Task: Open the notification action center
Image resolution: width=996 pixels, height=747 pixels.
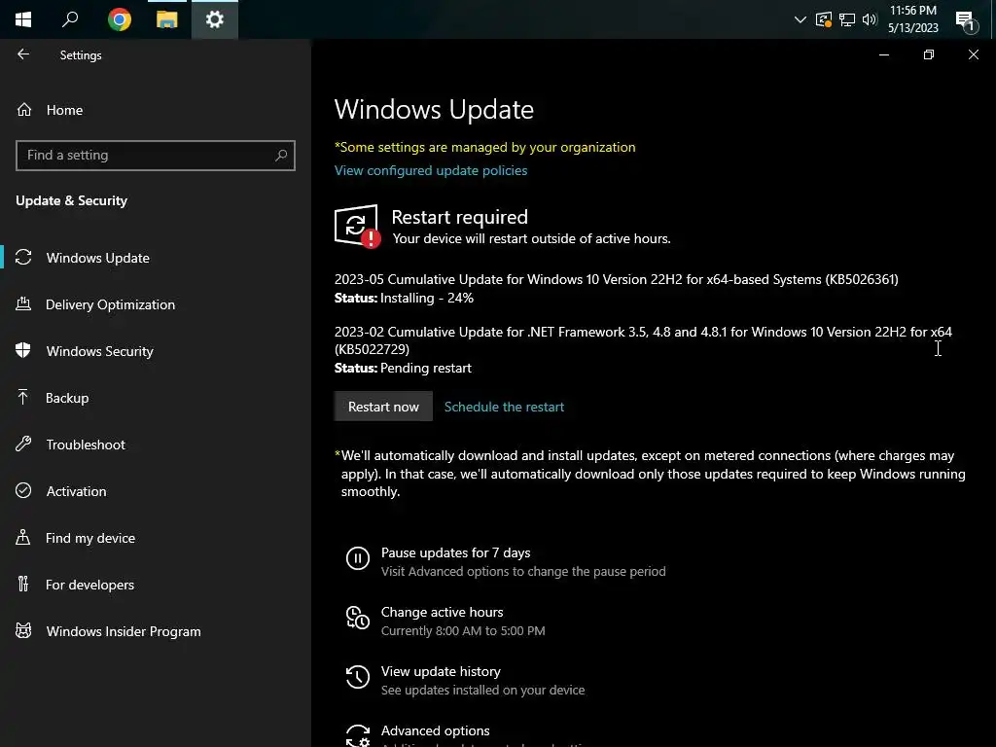Action: 966,21
